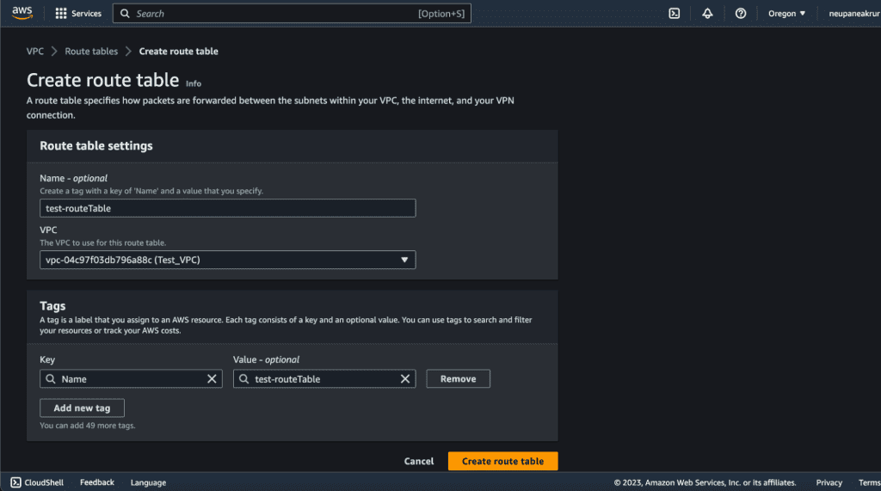This screenshot has height=491, width=881.
Task: Open the Privacy footer link
Action: coord(829,482)
